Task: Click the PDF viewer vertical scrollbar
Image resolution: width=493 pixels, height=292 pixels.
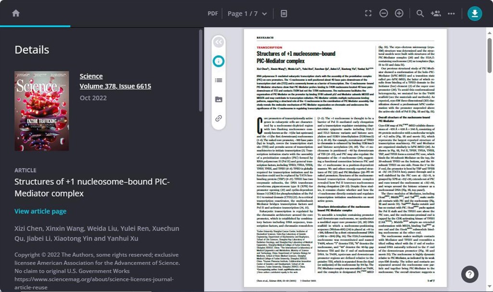Action: [x=489, y=56]
